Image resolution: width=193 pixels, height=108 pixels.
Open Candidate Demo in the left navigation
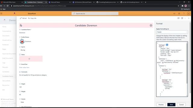tap(8, 76)
